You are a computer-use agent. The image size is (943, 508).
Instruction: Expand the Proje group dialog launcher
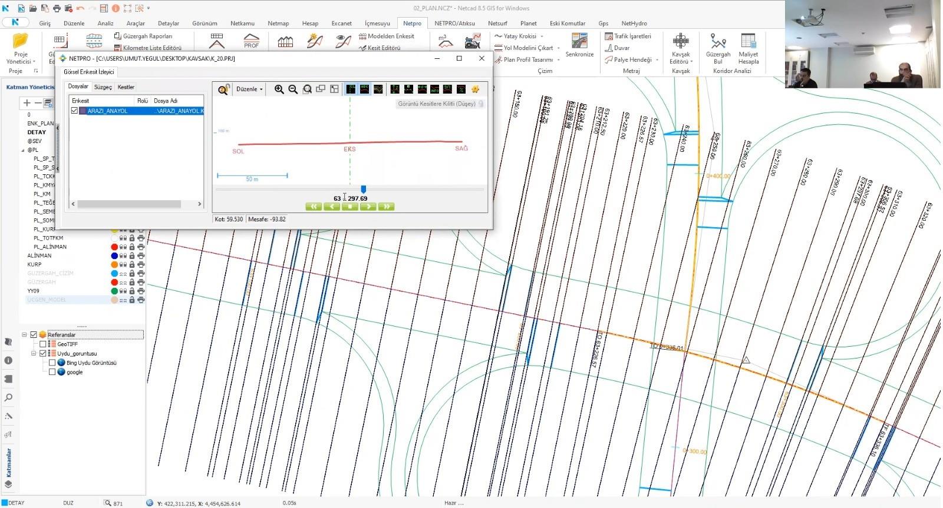[x=36, y=71]
